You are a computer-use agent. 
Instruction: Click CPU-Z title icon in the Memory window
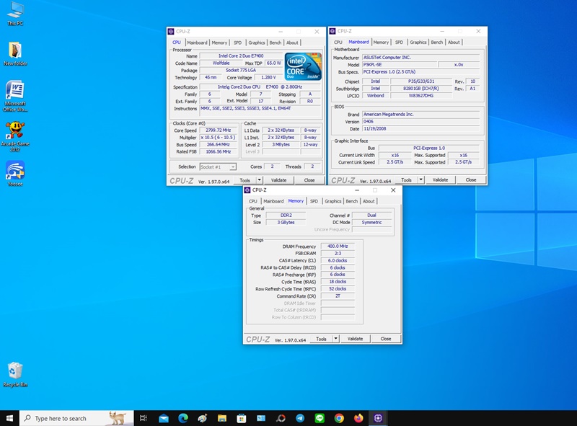point(247,190)
